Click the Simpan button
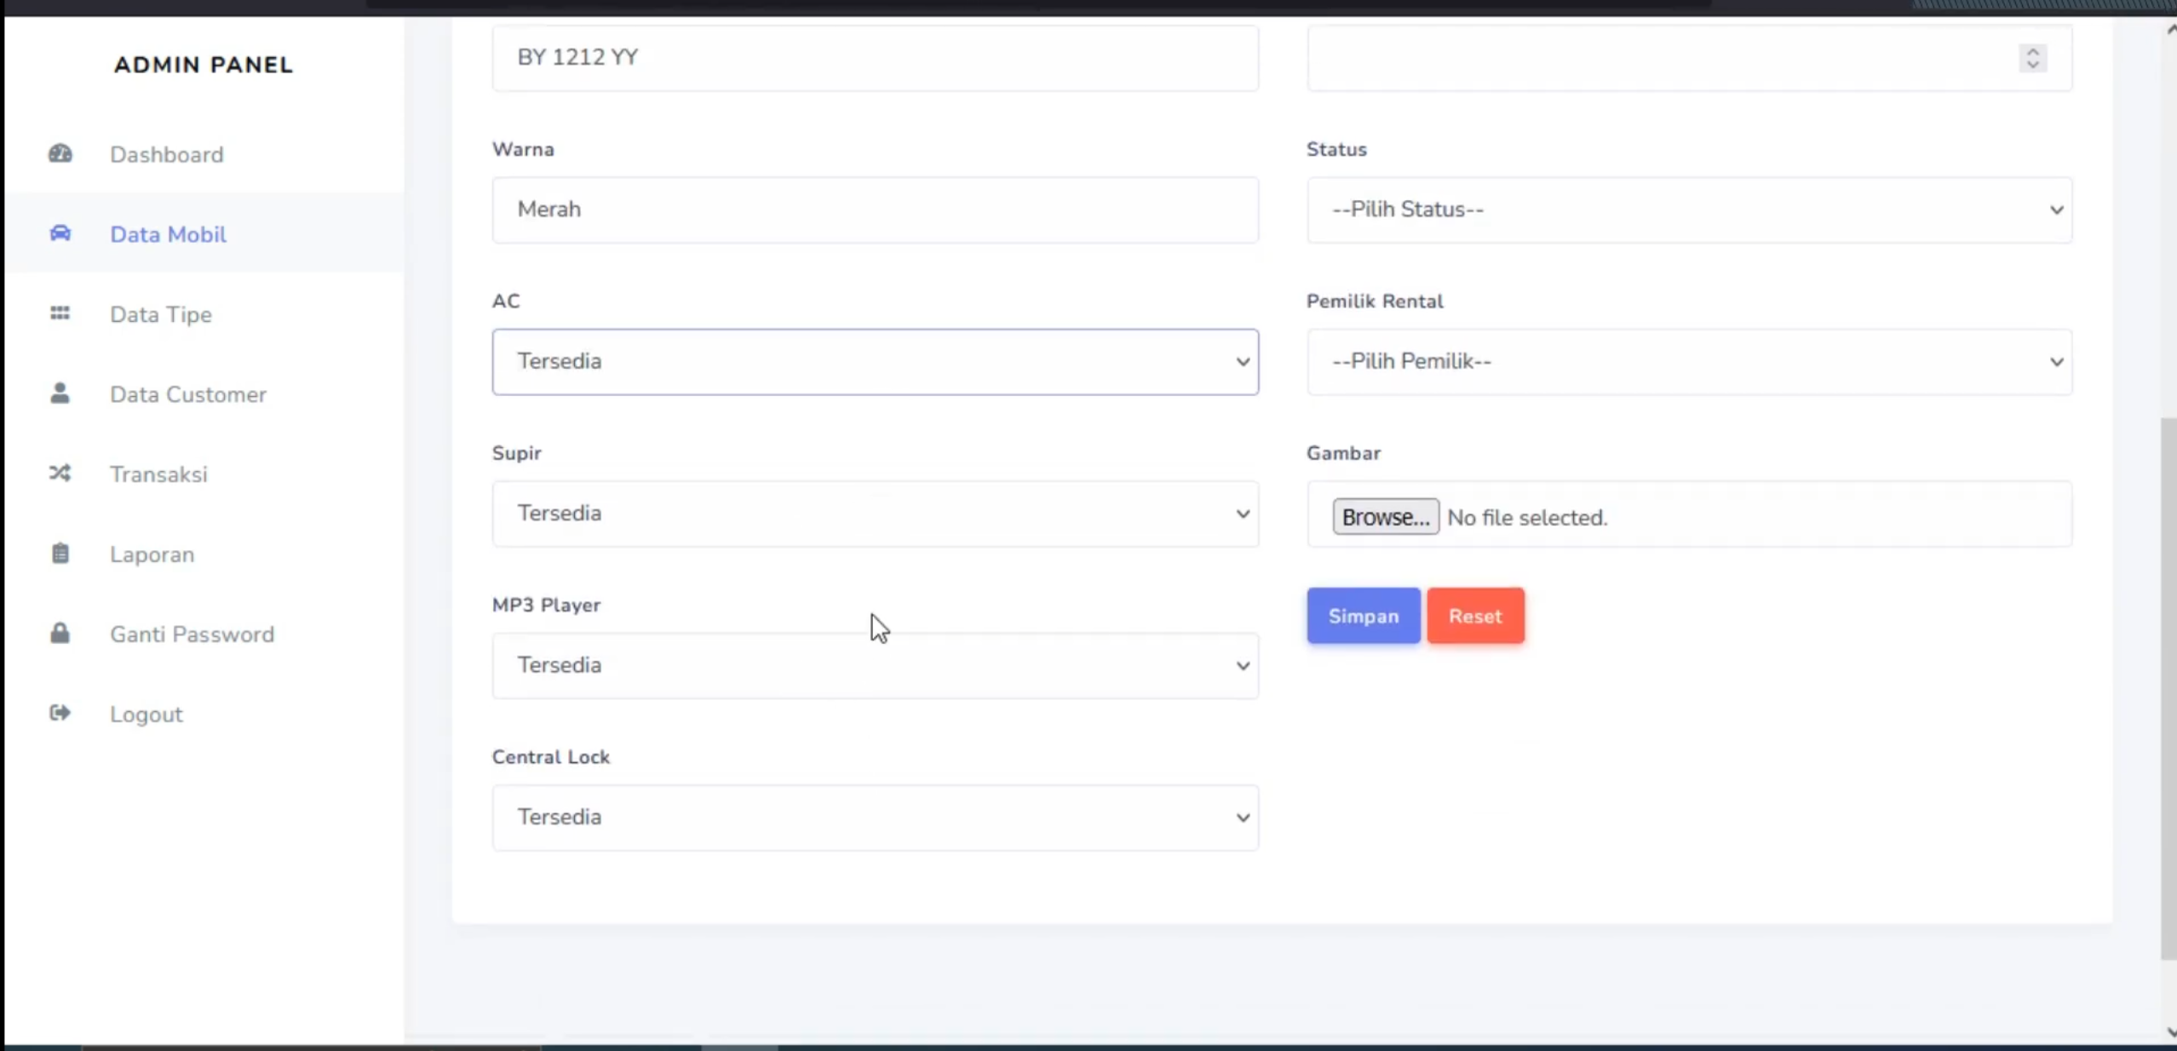The height and width of the screenshot is (1051, 2177). 1364,616
